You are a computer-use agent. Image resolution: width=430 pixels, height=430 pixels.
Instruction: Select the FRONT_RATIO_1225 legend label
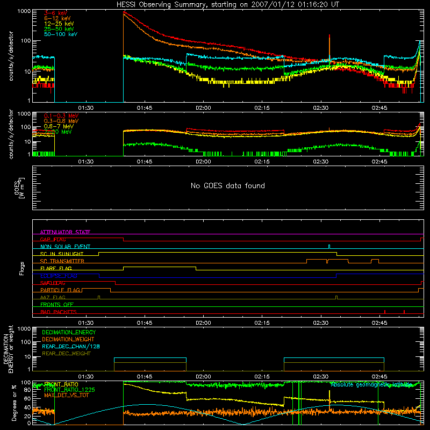tap(69, 390)
